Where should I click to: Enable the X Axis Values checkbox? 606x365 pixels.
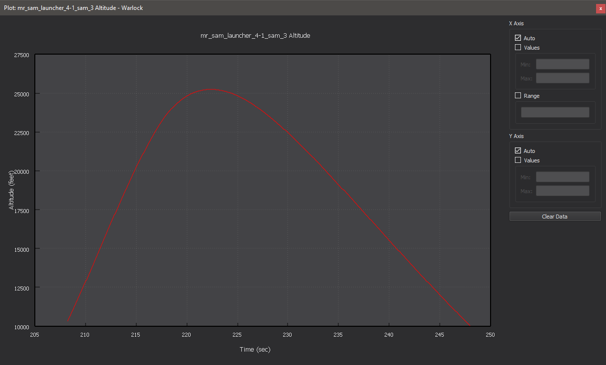click(518, 48)
